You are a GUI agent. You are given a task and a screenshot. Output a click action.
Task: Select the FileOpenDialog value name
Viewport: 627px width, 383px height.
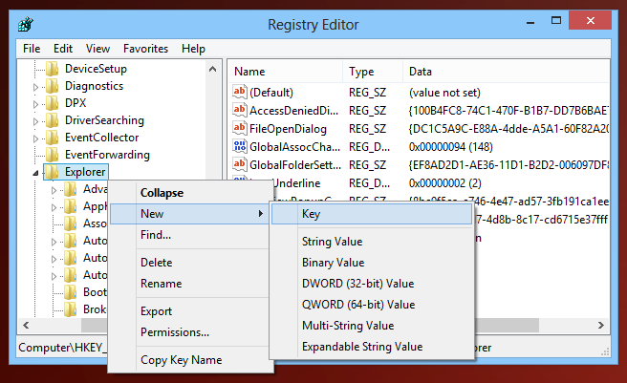(288, 129)
